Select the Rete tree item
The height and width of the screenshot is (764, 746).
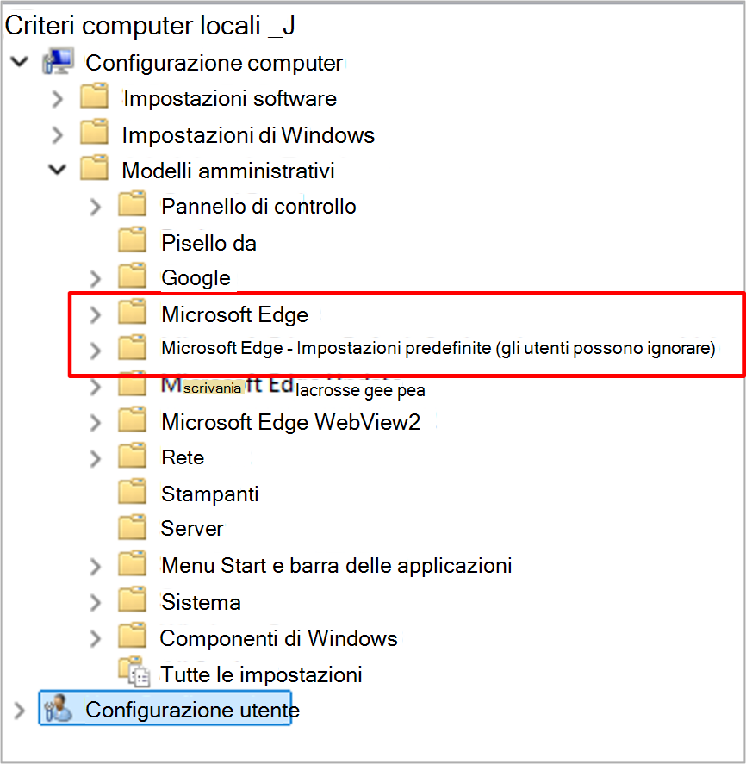pyautogui.click(x=183, y=457)
